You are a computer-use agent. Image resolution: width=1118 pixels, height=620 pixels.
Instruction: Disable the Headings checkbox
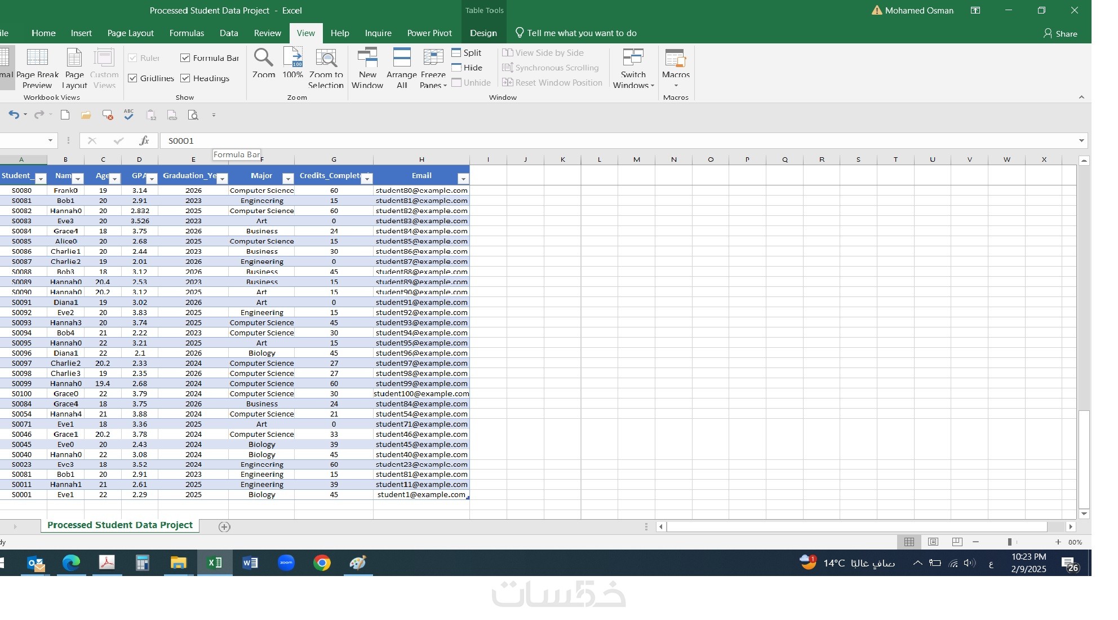pyautogui.click(x=185, y=78)
